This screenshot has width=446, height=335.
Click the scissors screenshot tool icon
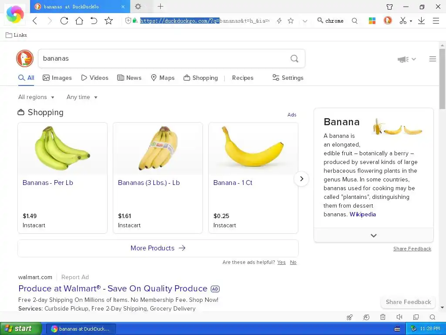point(403,21)
